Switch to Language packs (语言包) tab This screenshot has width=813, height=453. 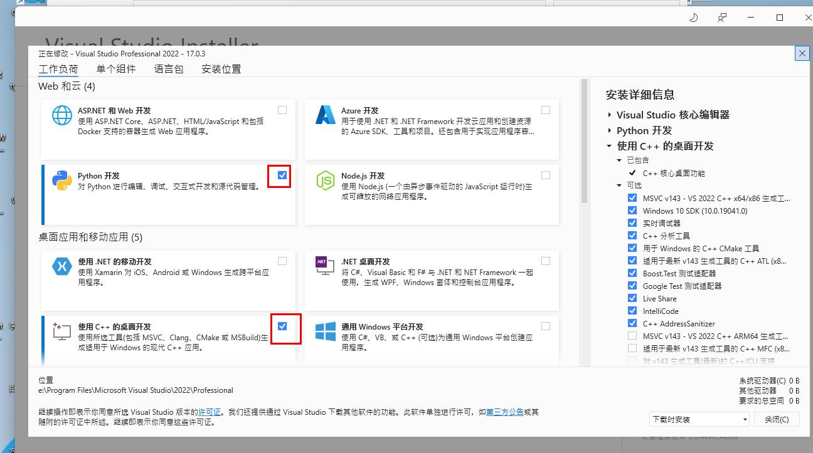pos(169,69)
